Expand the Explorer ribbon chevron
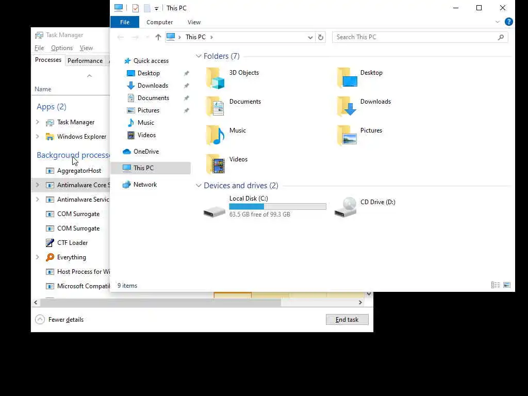 pos(498,22)
